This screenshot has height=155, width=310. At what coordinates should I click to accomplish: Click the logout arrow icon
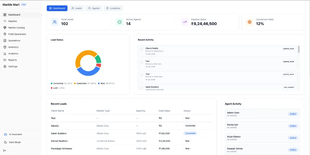(x=5, y=151)
